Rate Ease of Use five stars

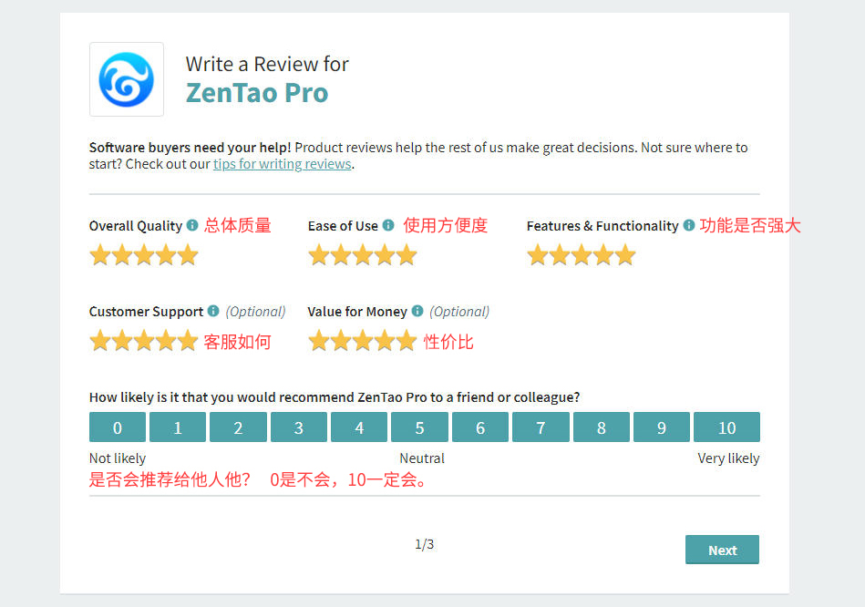click(x=407, y=255)
